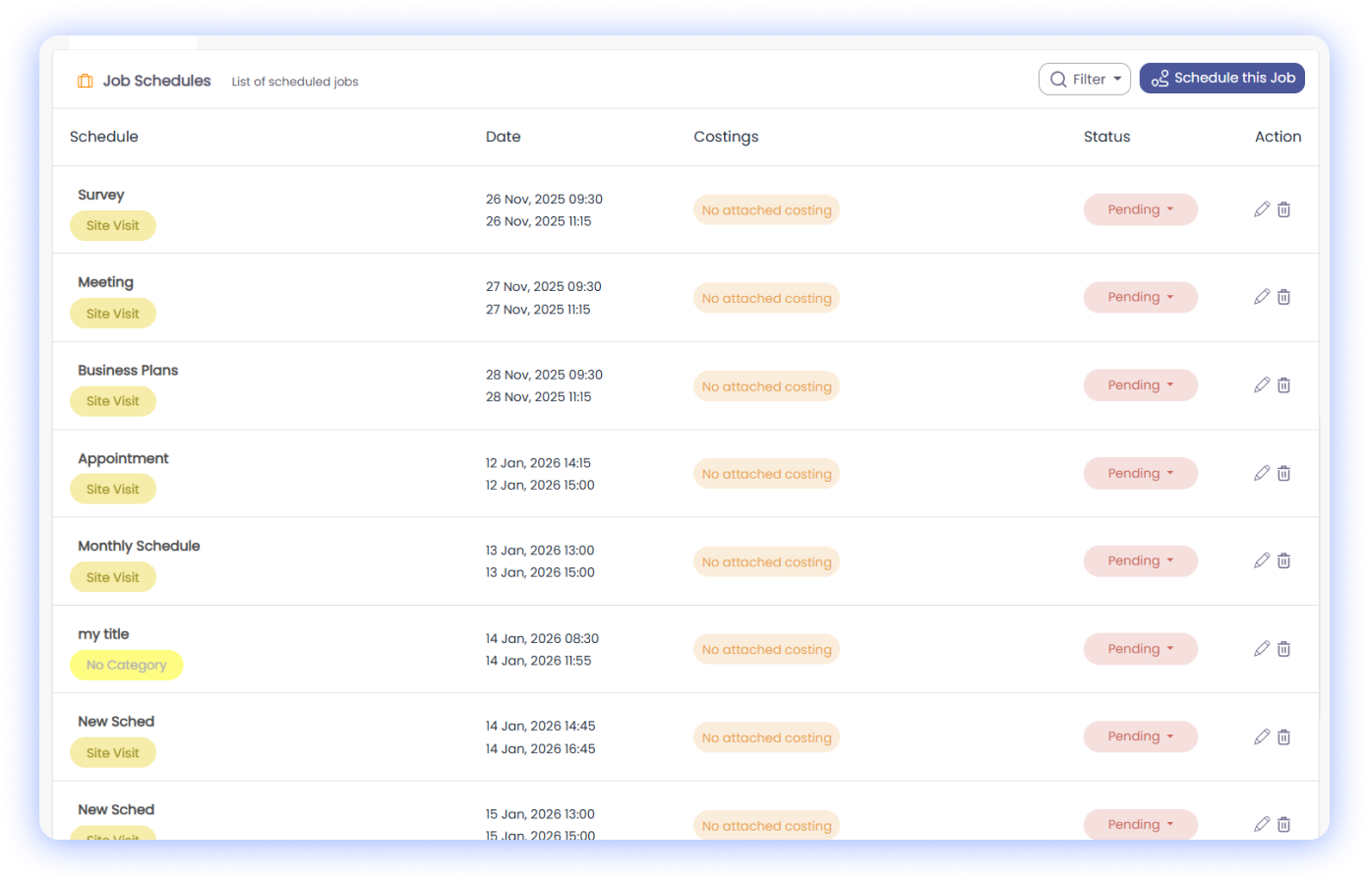1369x883 pixels.
Task: Edit the 'my title' schedule pencil icon
Action: click(x=1262, y=649)
